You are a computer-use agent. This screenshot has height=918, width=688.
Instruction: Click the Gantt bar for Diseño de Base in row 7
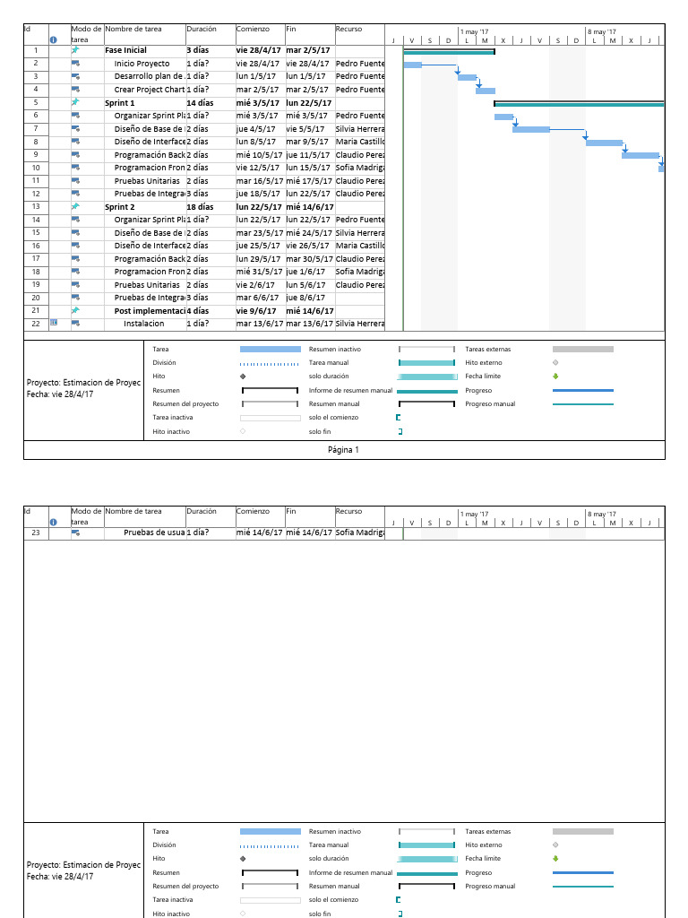(x=531, y=129)
